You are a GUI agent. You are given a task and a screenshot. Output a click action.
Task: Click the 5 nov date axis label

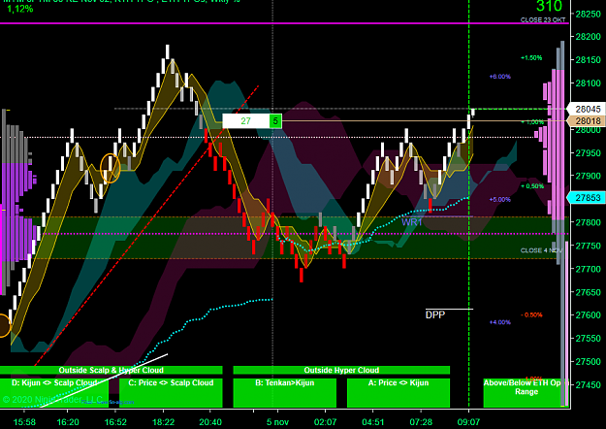click(x=277, y=422)
